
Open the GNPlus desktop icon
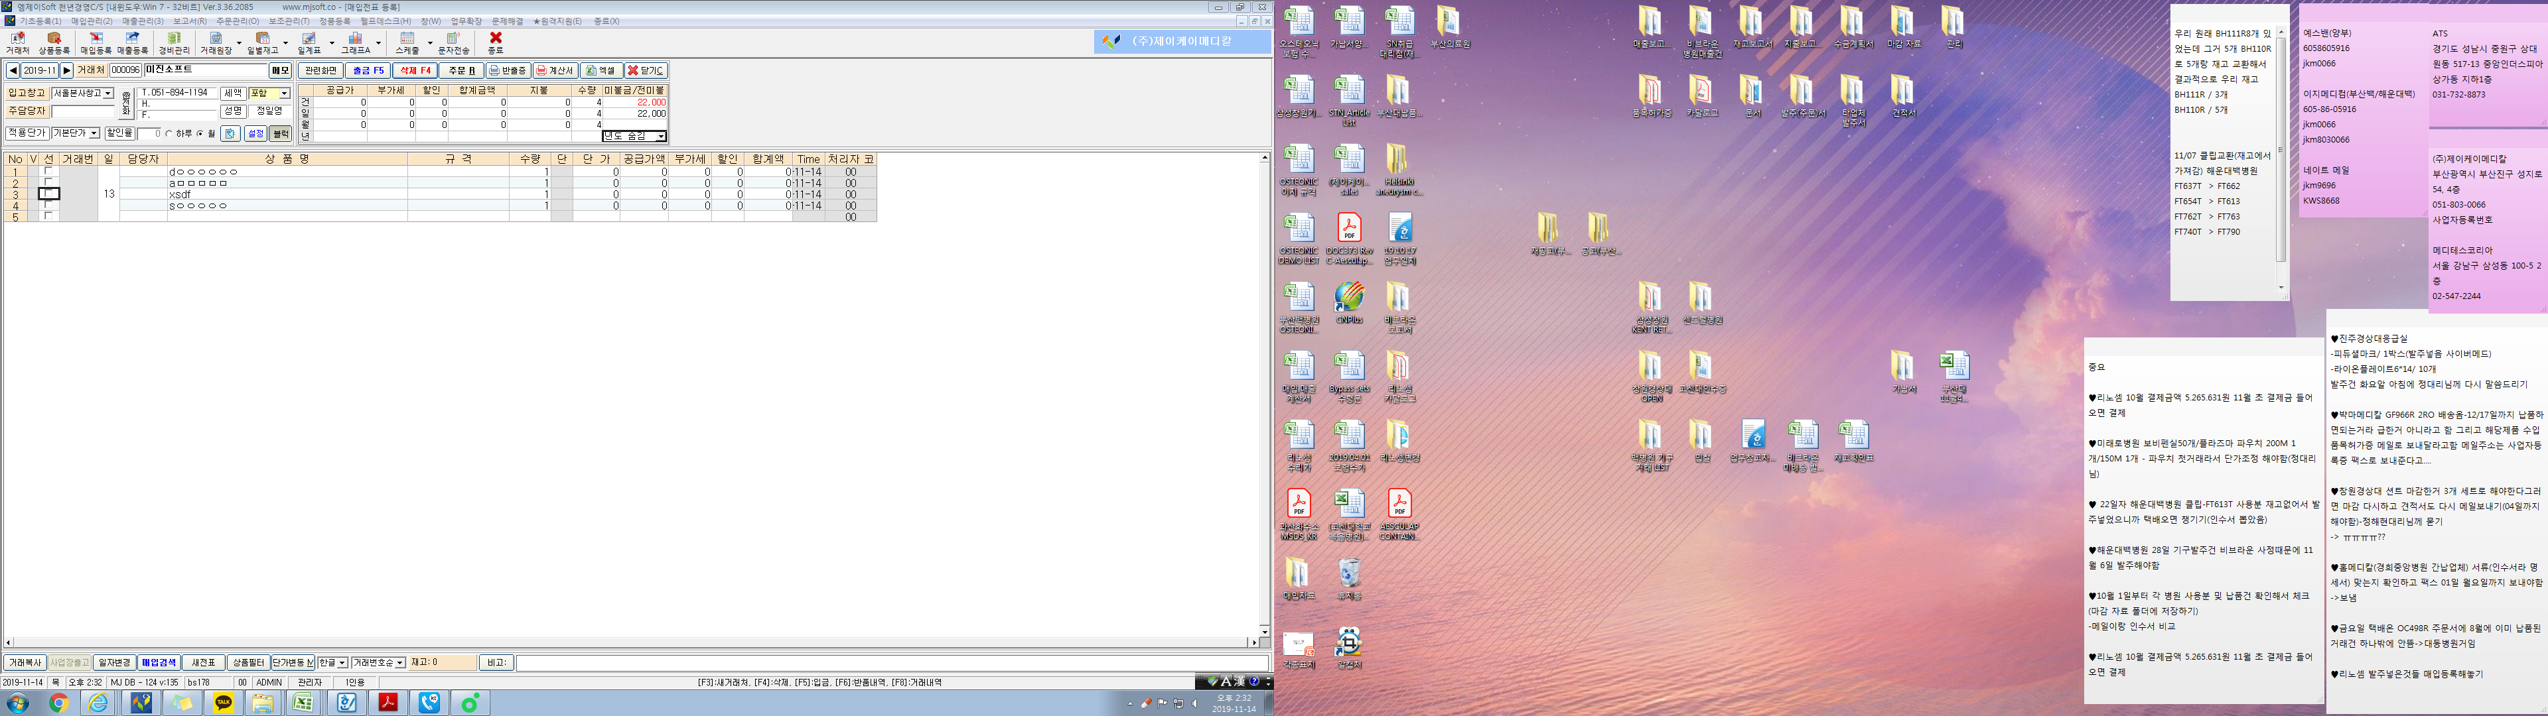[x=1349, y=304]
